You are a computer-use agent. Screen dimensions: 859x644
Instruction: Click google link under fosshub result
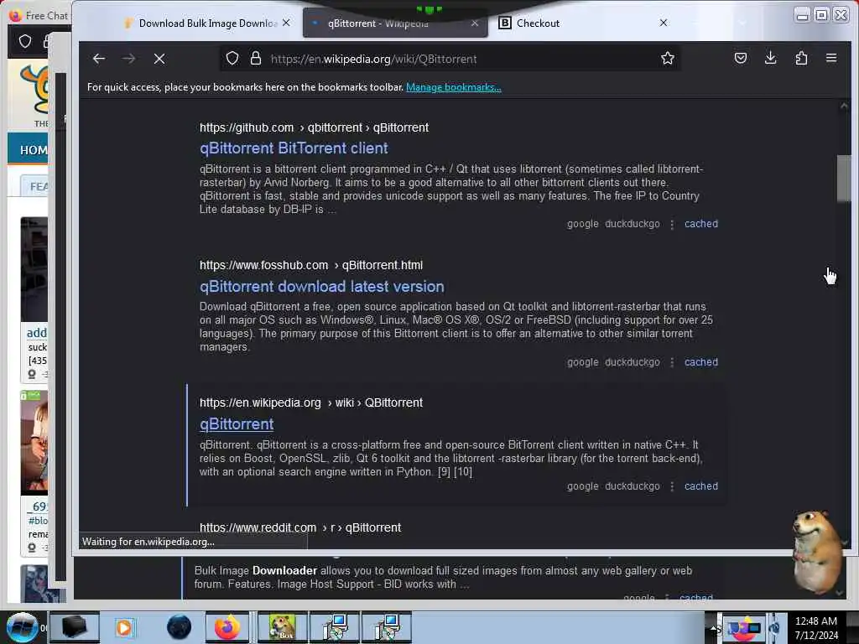tap(583, 362)
